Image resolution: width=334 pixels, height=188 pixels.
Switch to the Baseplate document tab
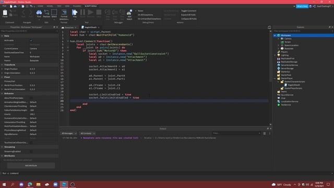click(x=68, y=27)
